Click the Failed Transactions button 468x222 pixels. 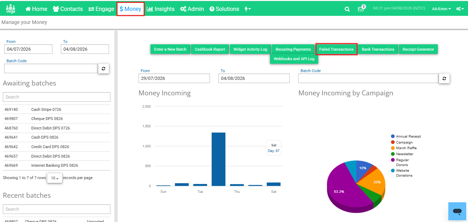(x=336, y=49)
